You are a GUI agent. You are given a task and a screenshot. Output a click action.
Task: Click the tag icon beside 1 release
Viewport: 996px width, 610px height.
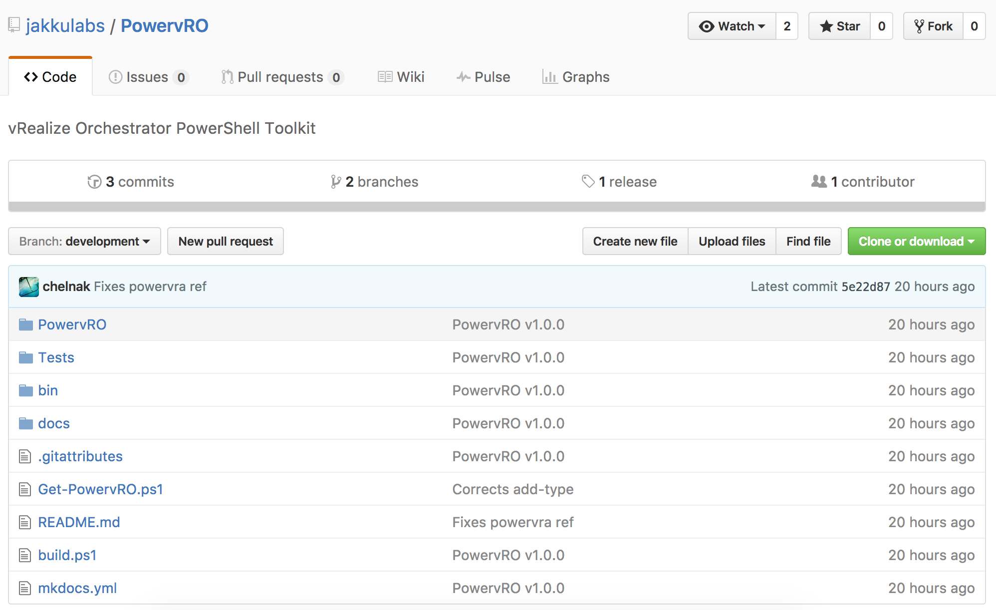point(587,181)
